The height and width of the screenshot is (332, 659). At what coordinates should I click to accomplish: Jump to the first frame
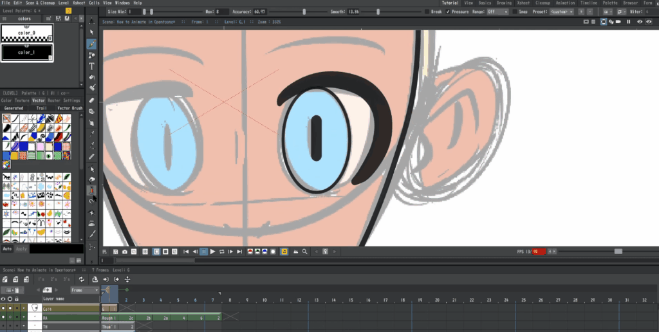tap(186, 252)
